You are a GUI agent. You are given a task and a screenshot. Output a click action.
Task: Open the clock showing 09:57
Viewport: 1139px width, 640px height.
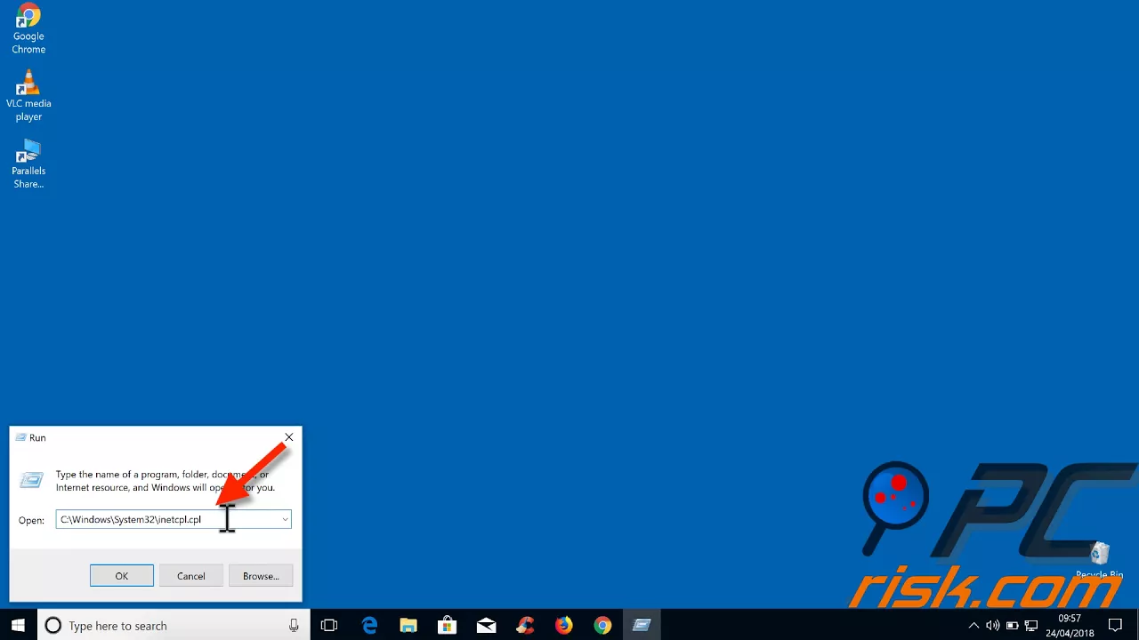(1070, 626)
